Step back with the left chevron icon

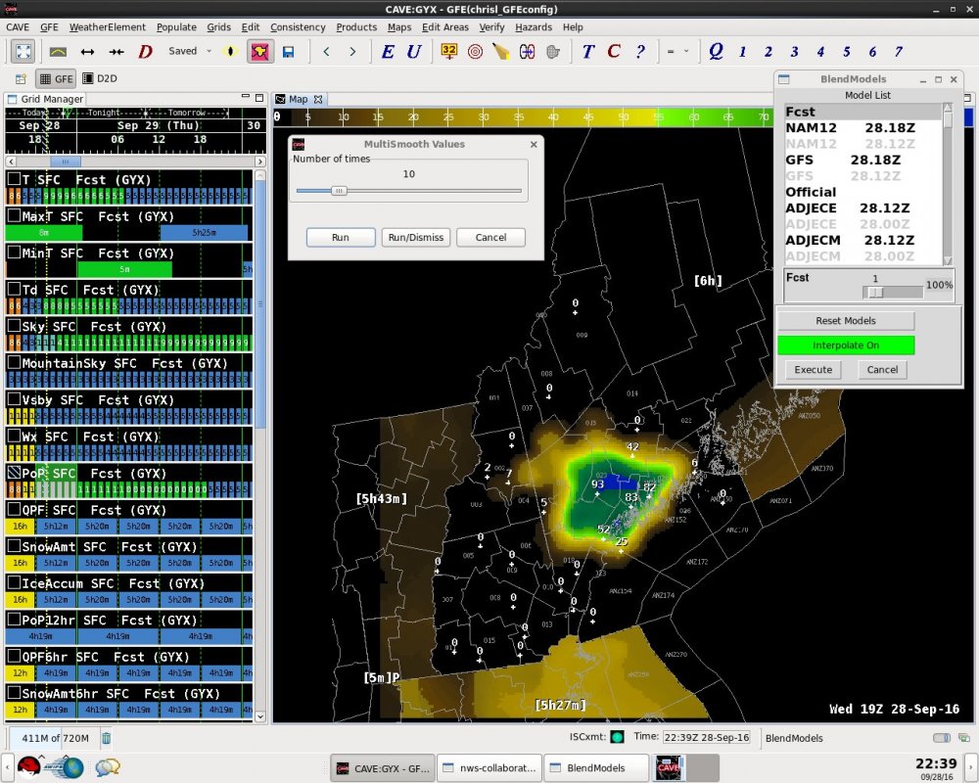(327, 52)
